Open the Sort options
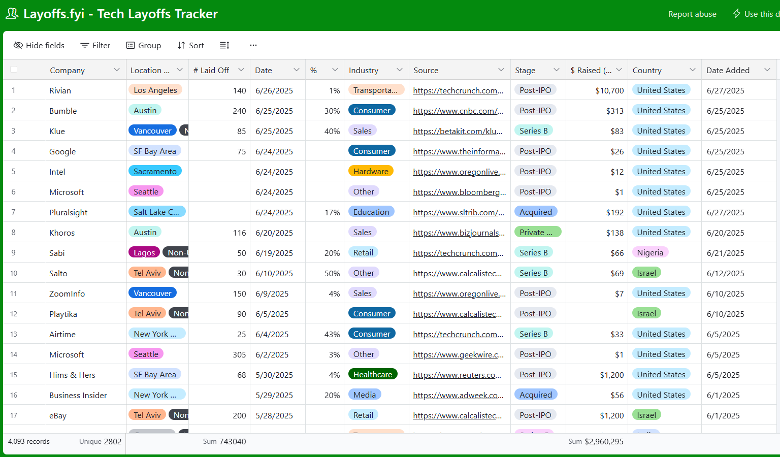 coord(190,45)
